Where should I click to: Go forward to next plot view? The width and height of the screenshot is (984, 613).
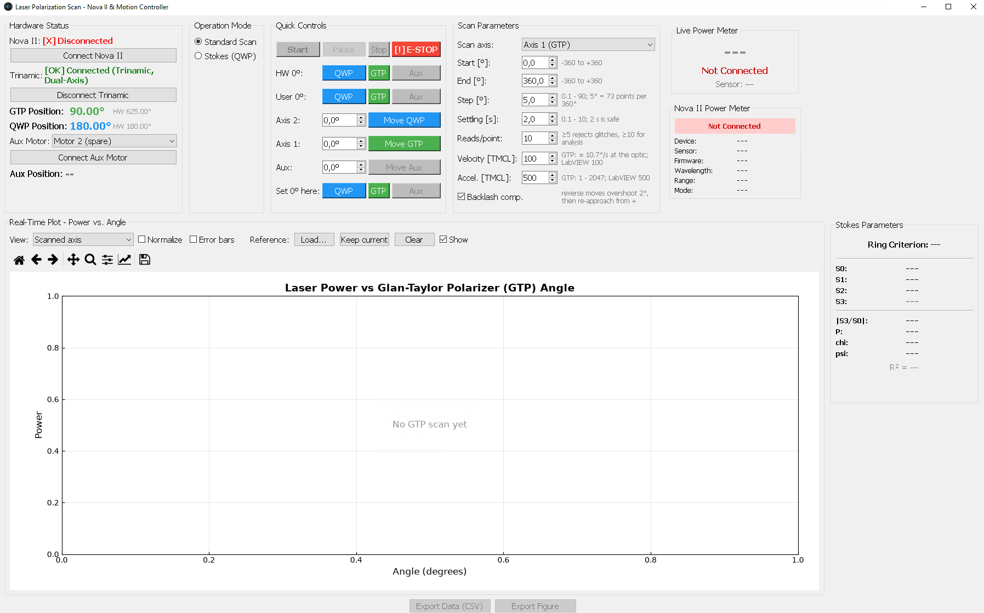pyautogui.click(x=53, y=260)
